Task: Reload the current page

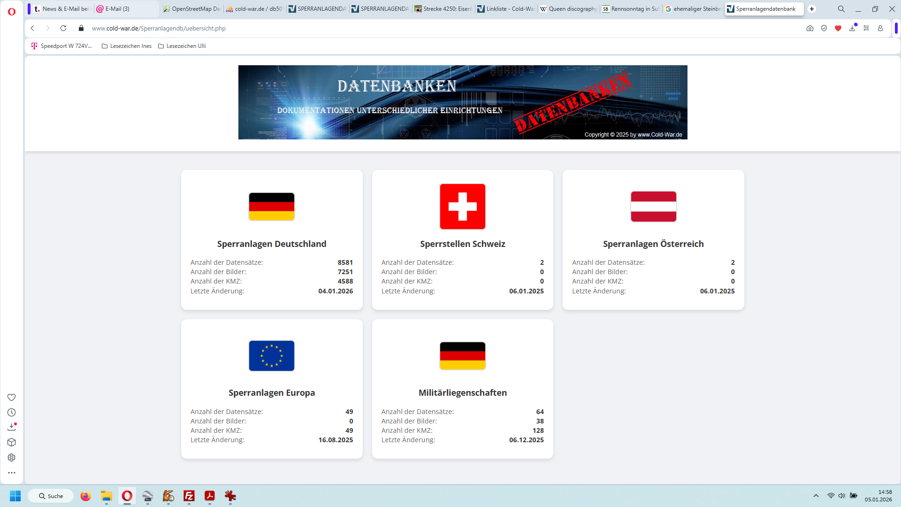Action: click(63, 28)
